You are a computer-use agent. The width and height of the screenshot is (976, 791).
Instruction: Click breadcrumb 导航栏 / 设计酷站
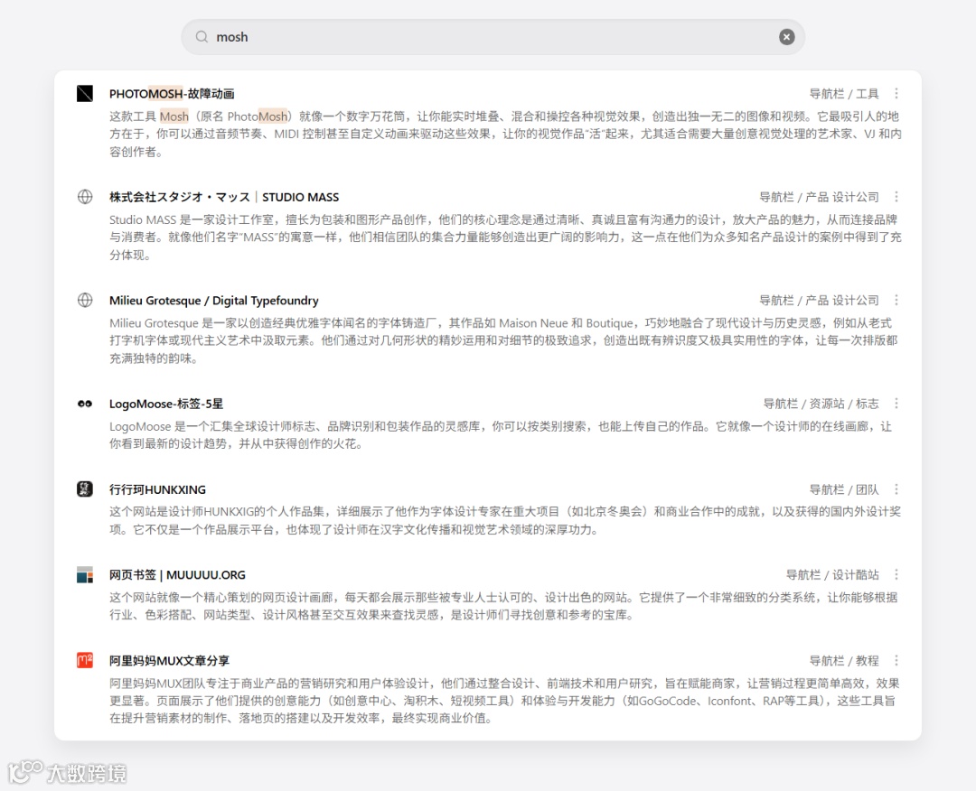(832, 574)
